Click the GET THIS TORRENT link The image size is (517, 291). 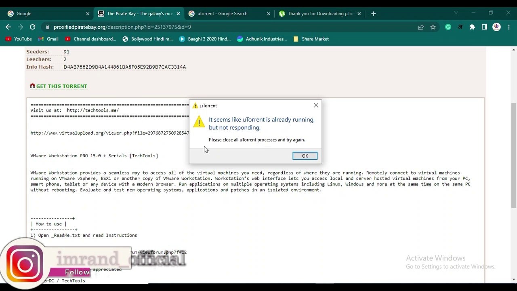coord(62,86)
